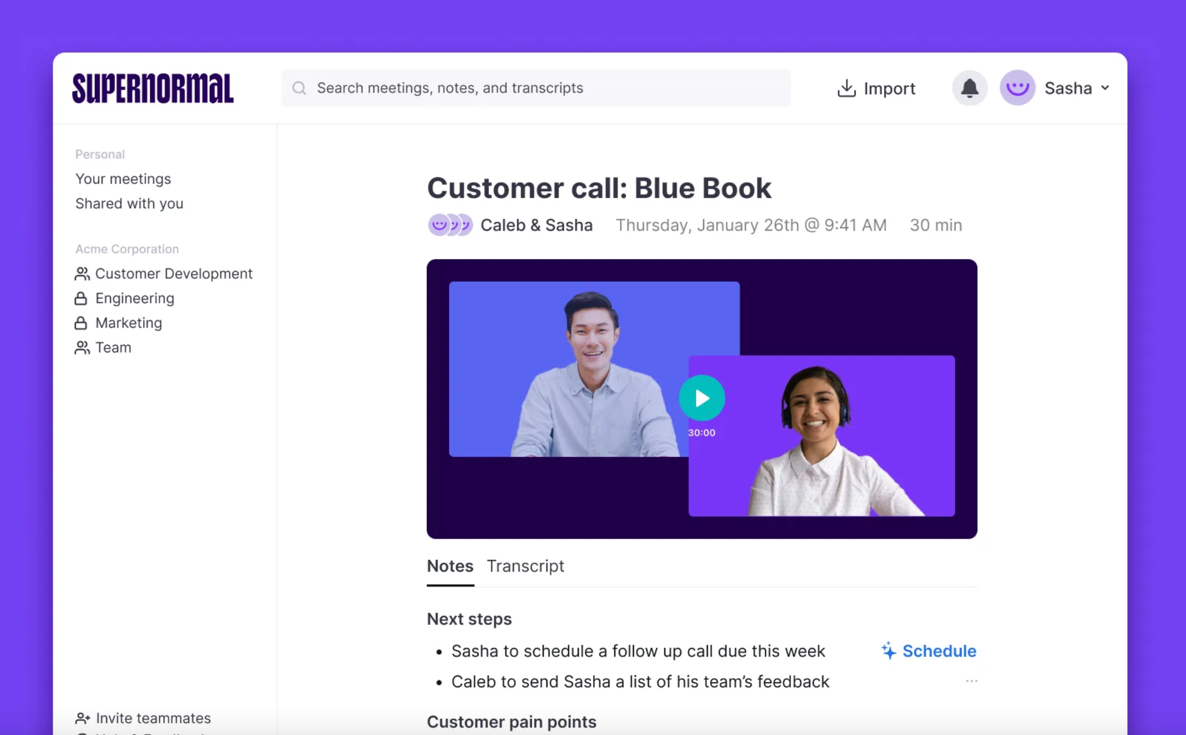
Task: Click the Engineering lock icon
Action: click(x=81, y=298)
